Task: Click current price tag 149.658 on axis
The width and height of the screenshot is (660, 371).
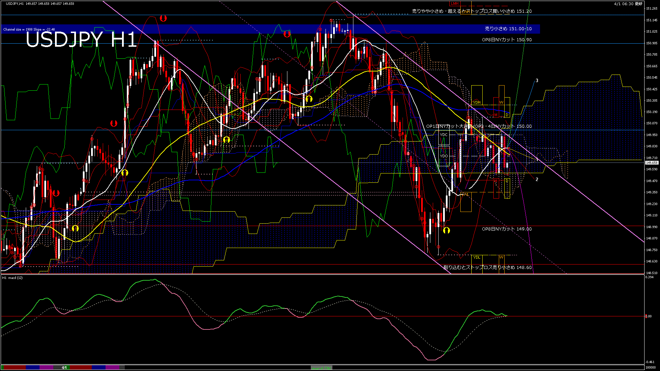Action: pyautogui.click(x=651, y=163)
